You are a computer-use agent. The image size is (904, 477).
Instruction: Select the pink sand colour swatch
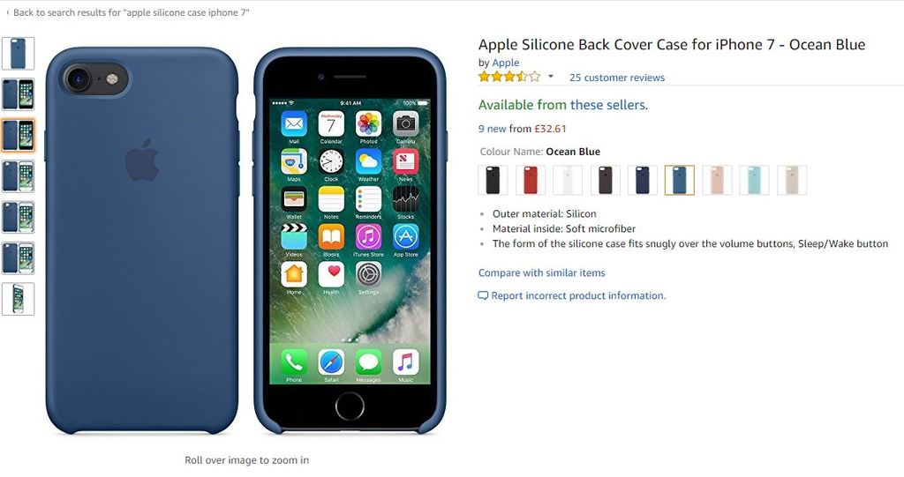tap(717, 181)
